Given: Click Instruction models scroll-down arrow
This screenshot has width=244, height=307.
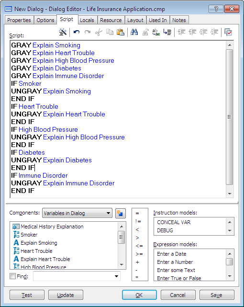Looking at the screenshot, I should (x=230, y=230).
